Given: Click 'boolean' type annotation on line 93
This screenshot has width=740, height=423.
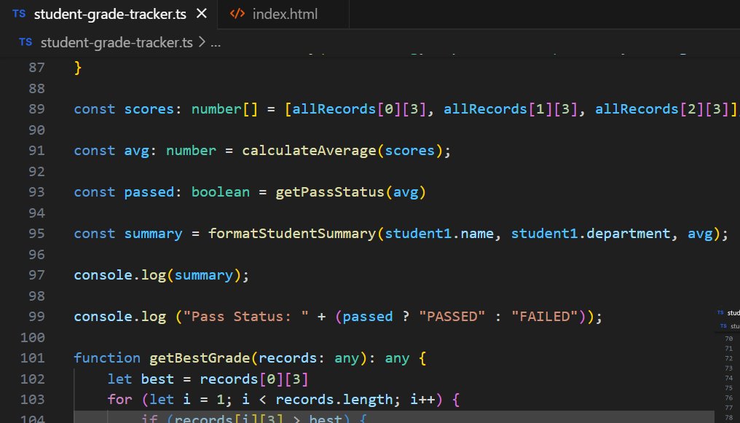Looking at the screenshot, I should pos(221,192).
